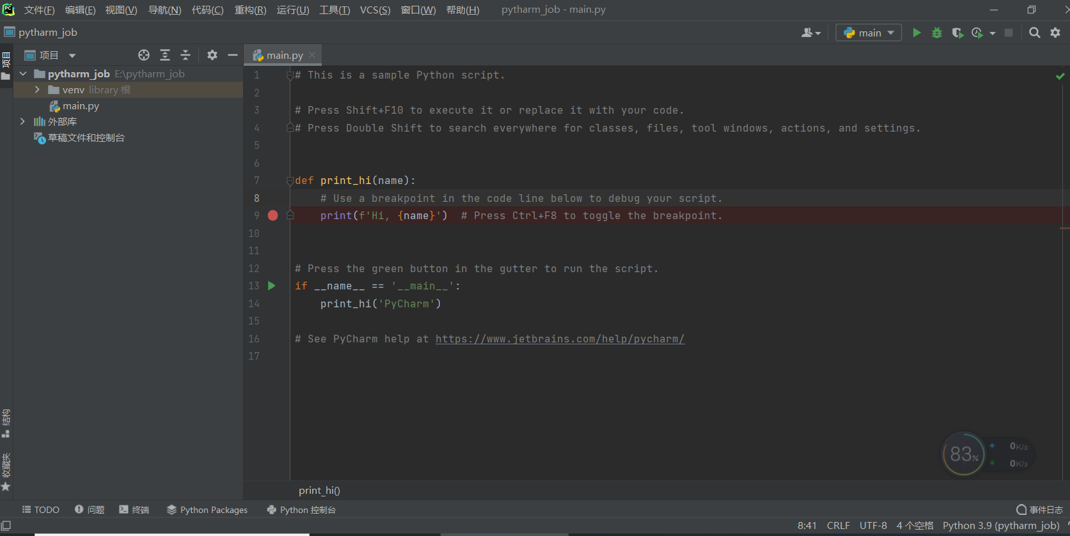Viewport: 1070px width, 536px height.
Task: Change the 4 个空格 indent setting
Action: (x=915, y=525)
